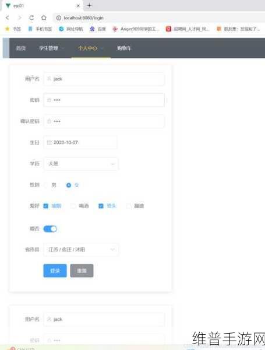
Task: Click the first form's 密码 field
Action: pos(104,100)
